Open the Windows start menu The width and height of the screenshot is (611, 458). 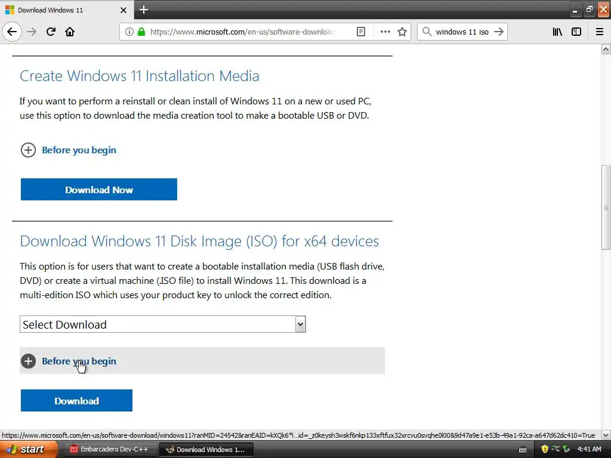(28, 450)
